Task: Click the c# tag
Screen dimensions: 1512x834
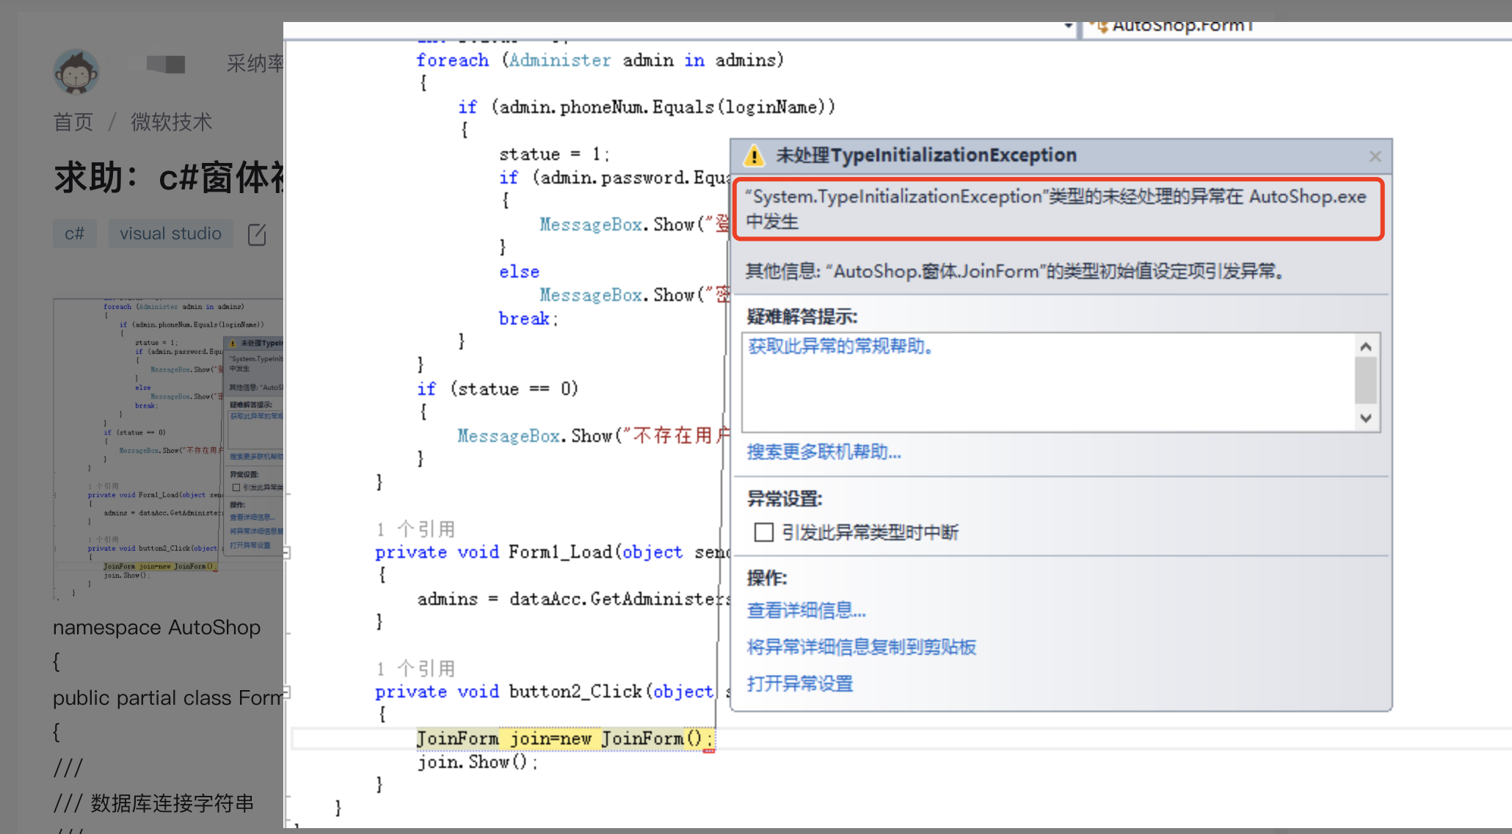Action: pyautogui.click(x=74, y=233)
